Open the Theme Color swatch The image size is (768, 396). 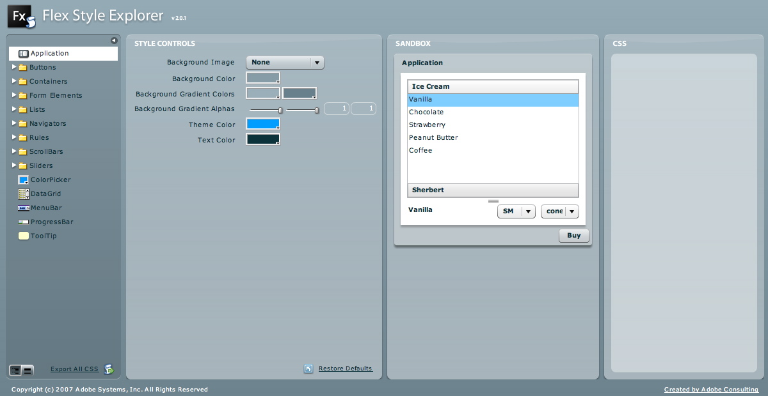point(263,124)
